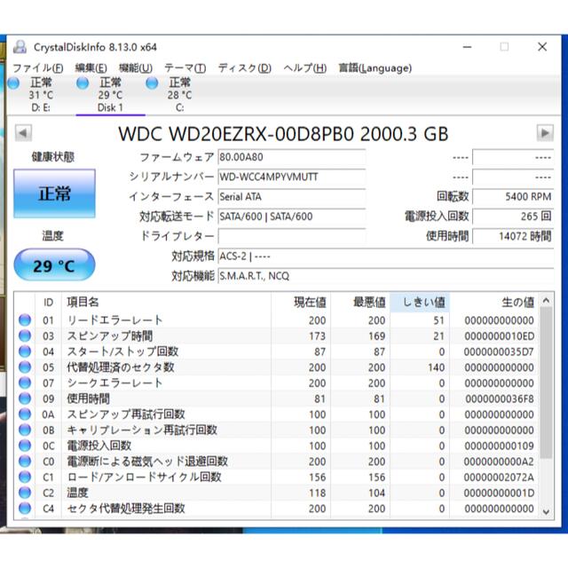
Task: Click status orb of row 01 リードエラーレート
Action: click(25, 319)
